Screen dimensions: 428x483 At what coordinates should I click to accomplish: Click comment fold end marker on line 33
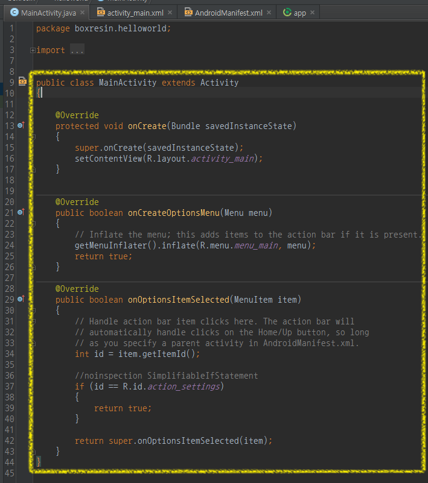tap(33, 343)
